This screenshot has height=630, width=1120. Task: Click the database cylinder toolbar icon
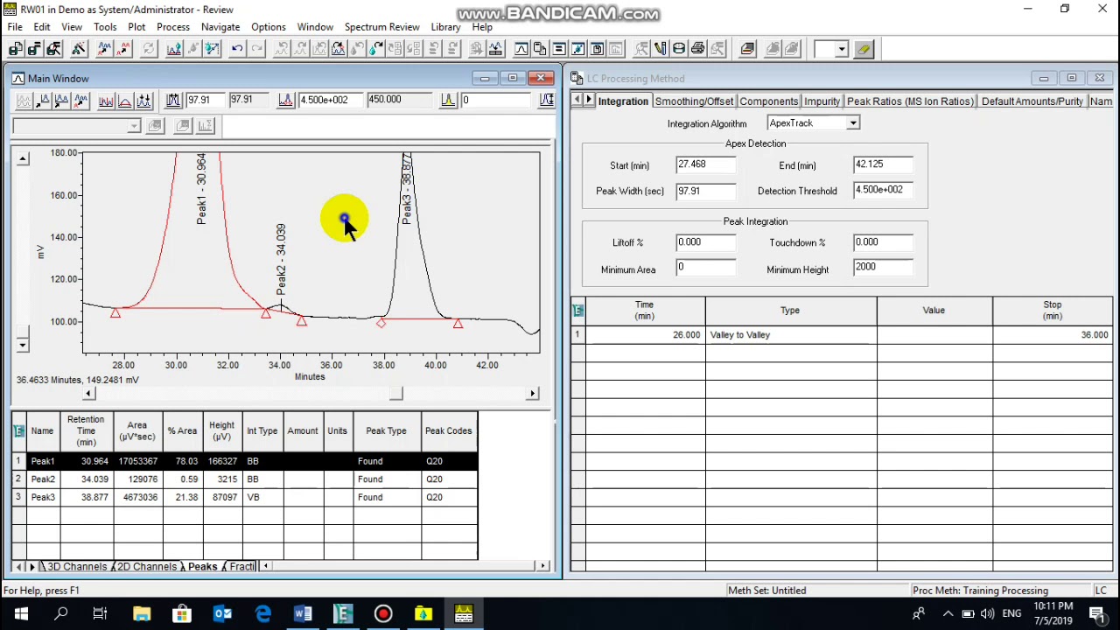tap(678, 49)
